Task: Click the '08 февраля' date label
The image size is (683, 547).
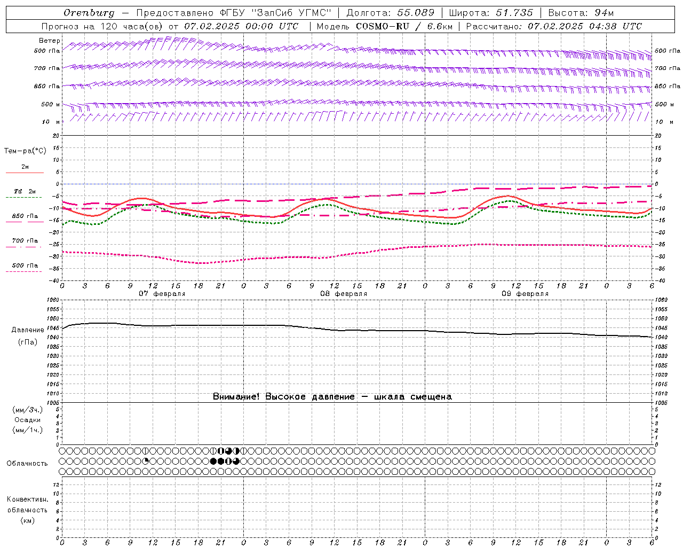Action: coord(344,294)
